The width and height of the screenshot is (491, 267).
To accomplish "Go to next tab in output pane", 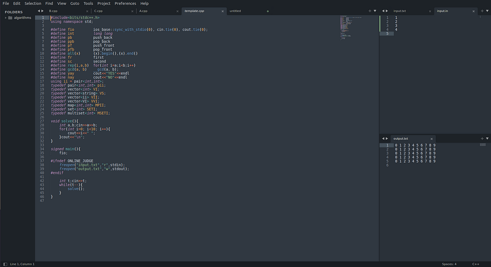I will pyautogui.click(x=387, y=139).
